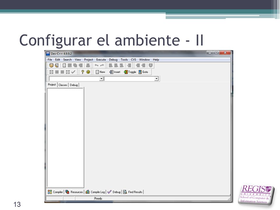Image resolution: width=280 pixels, height=210 pixels.
Task: Click the Undo arrow icon
Action: click(97, 65)
